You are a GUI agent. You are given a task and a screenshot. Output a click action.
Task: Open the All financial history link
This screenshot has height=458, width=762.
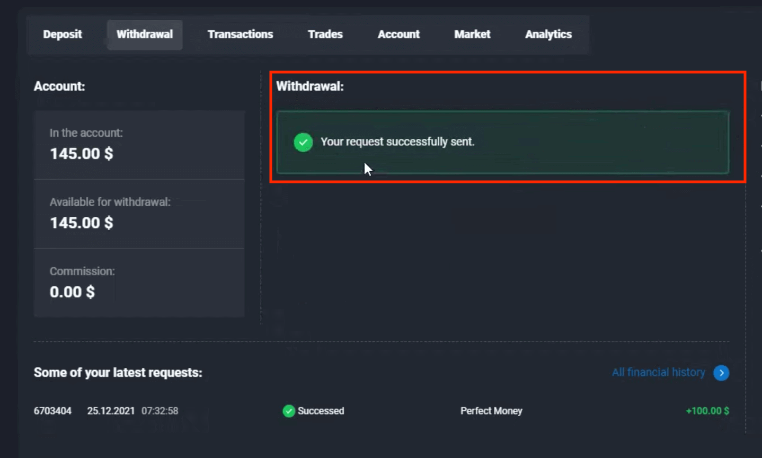coord(658,373)
